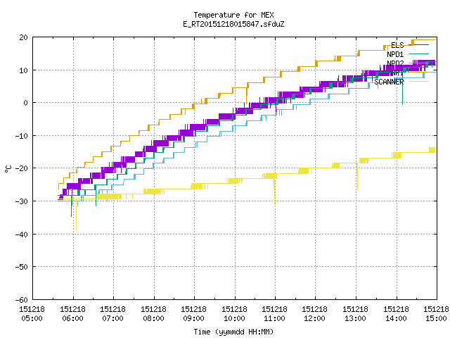This screenshot has height=338, width=450.
Task: Click the x-axis tick label 151218 11:00
Action: click(x=275, y=314)
